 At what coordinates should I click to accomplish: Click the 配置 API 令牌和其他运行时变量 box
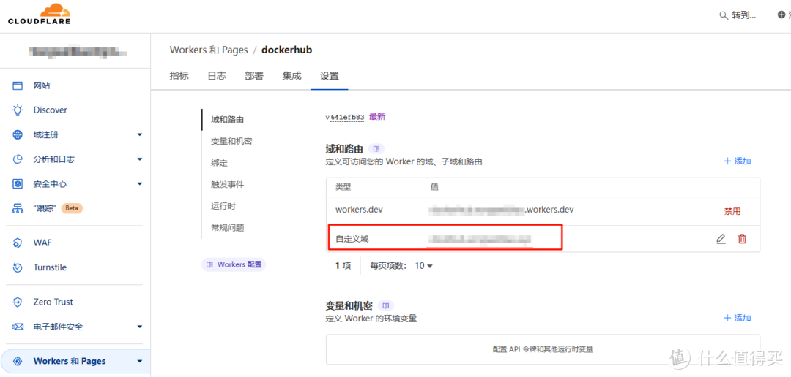click(x=543, y=349)
